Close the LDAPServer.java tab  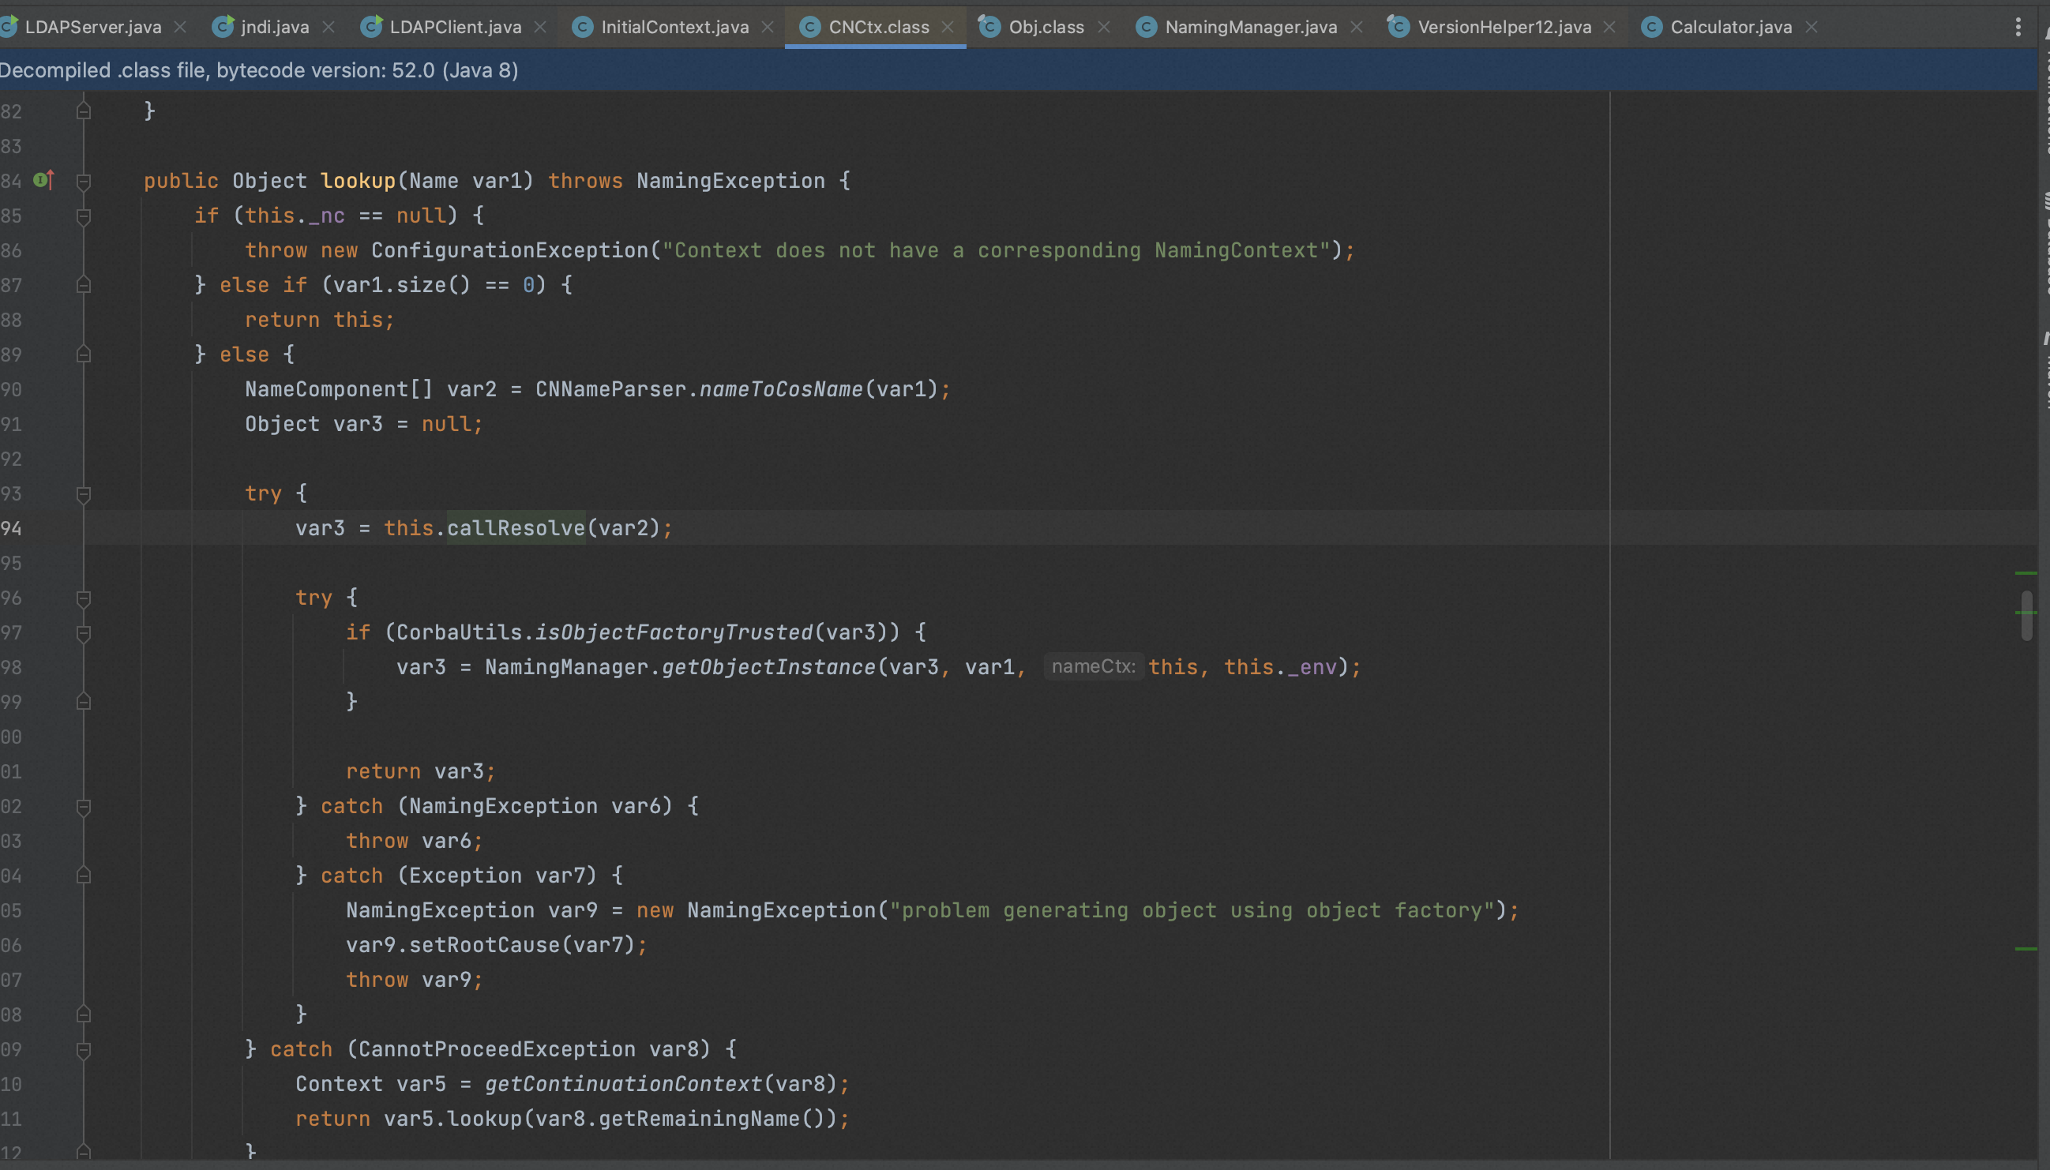coord(180,27)
